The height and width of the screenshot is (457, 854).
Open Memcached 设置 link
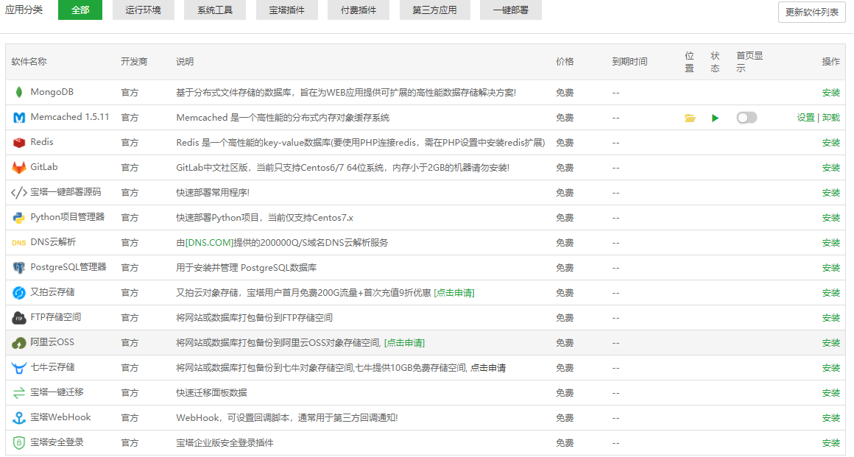(805, 118)
